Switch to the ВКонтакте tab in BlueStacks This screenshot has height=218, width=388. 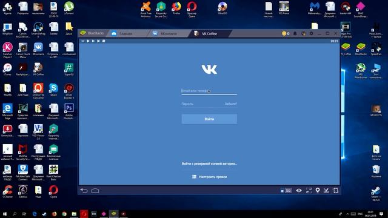click(x=165, y=34)
